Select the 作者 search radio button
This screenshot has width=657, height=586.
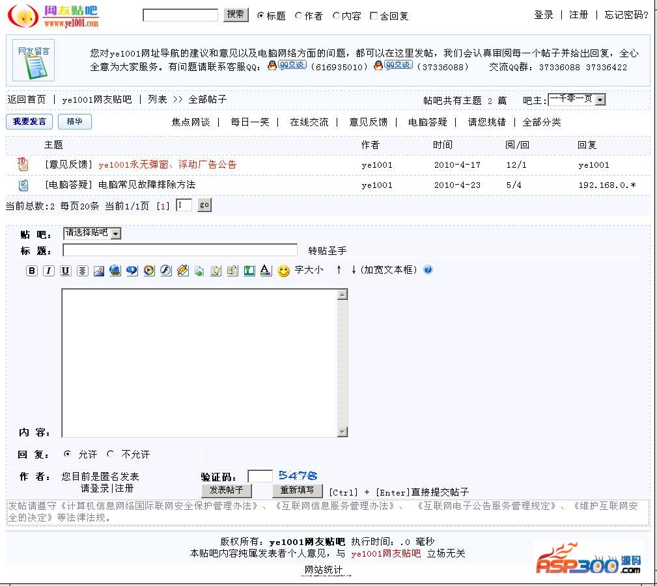(x=299, y=16)
